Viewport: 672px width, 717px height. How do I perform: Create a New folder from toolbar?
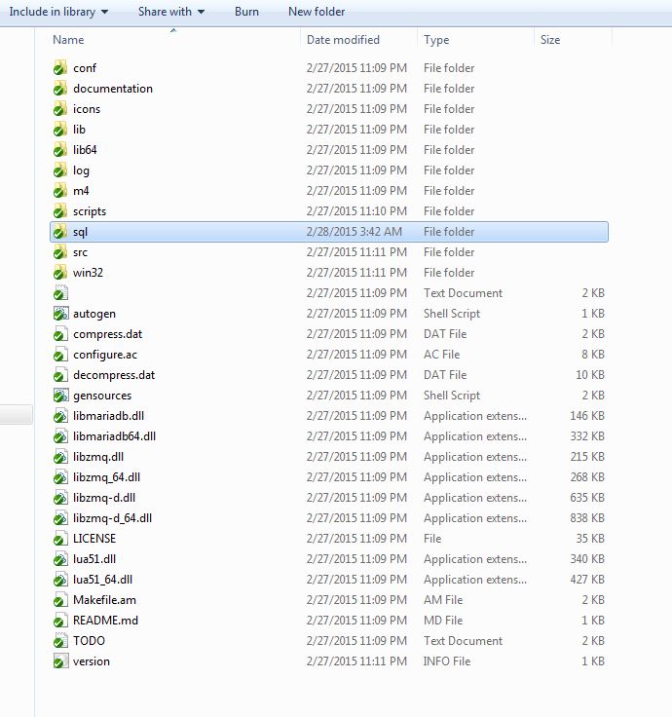(317, 12)
